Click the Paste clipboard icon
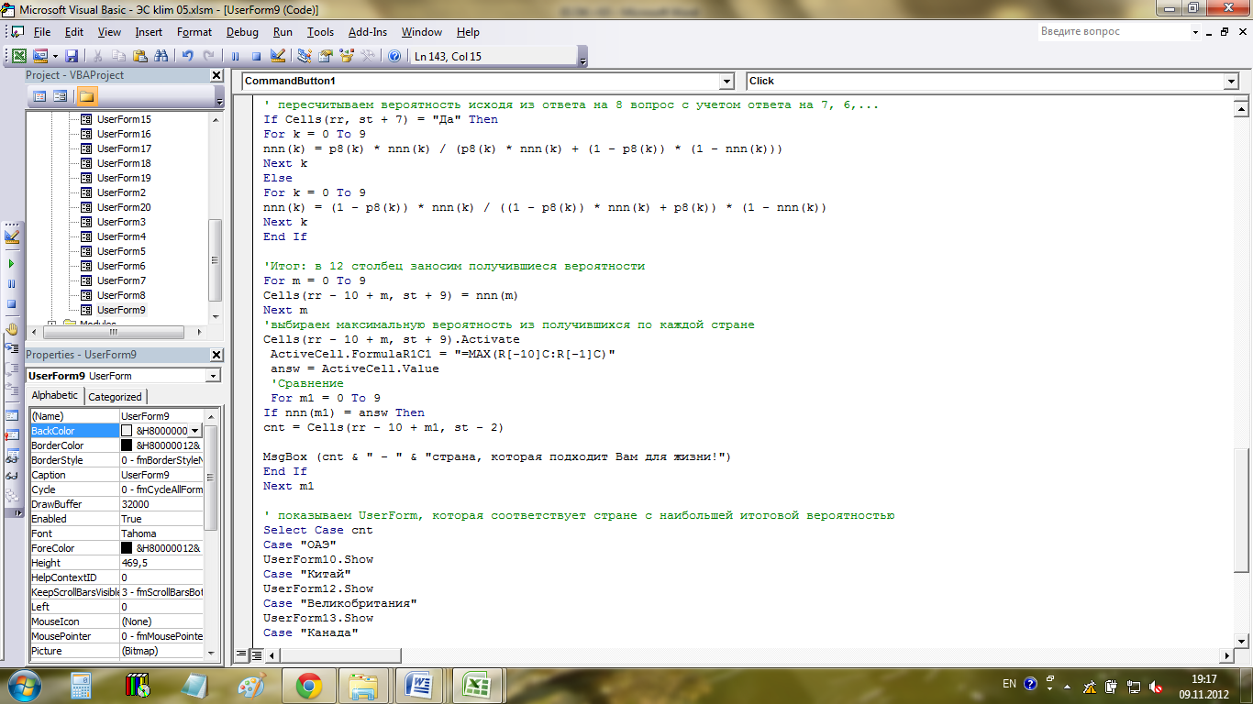 (x=139, y=56)
